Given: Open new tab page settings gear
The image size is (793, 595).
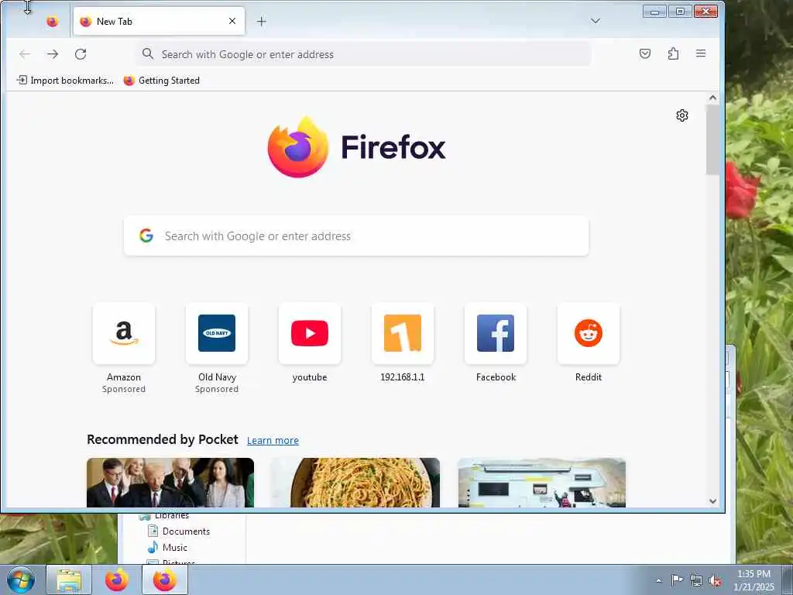Looking at the screenshot, I should click(681, 115).
